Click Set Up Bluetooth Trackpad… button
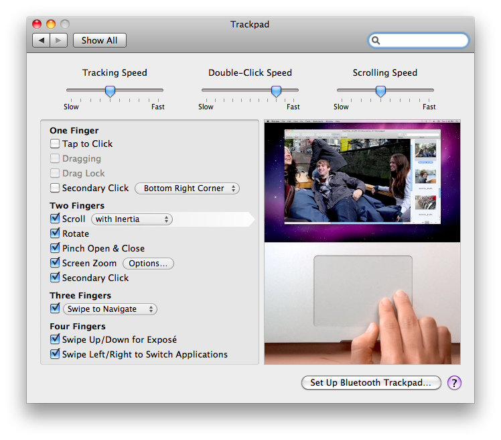Image resolution: width=501 pixels, height=440 pixels. point(371,383)
